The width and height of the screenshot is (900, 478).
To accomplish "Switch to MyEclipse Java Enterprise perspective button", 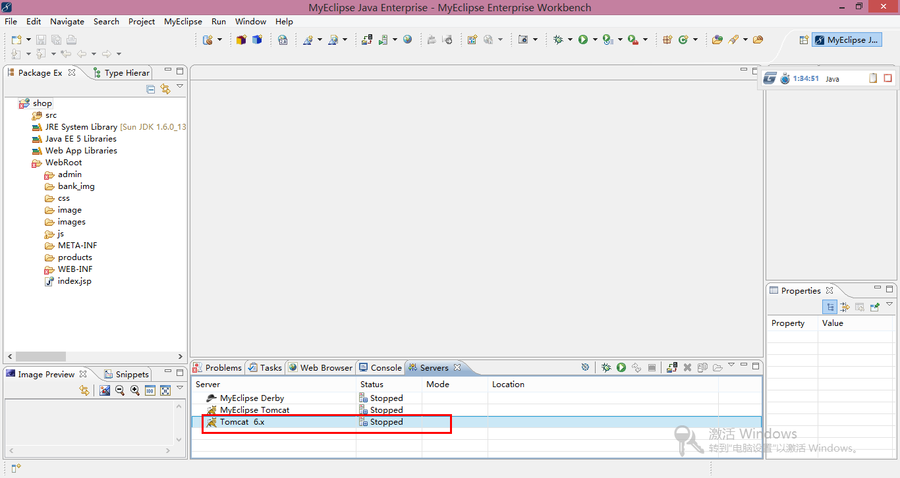I will click(x=847, y=40).
